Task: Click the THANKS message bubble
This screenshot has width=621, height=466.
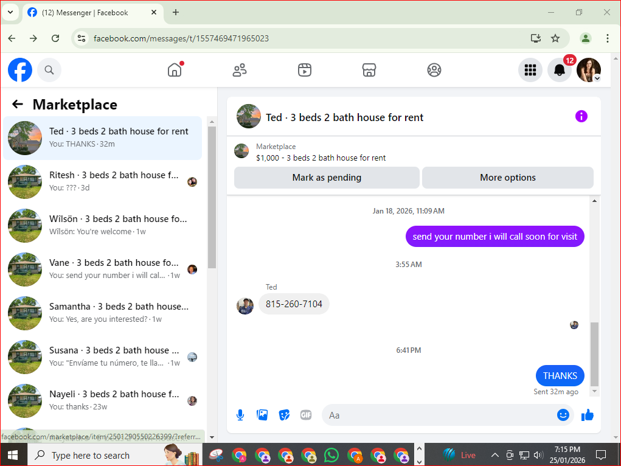Action: tap(560, 375)
